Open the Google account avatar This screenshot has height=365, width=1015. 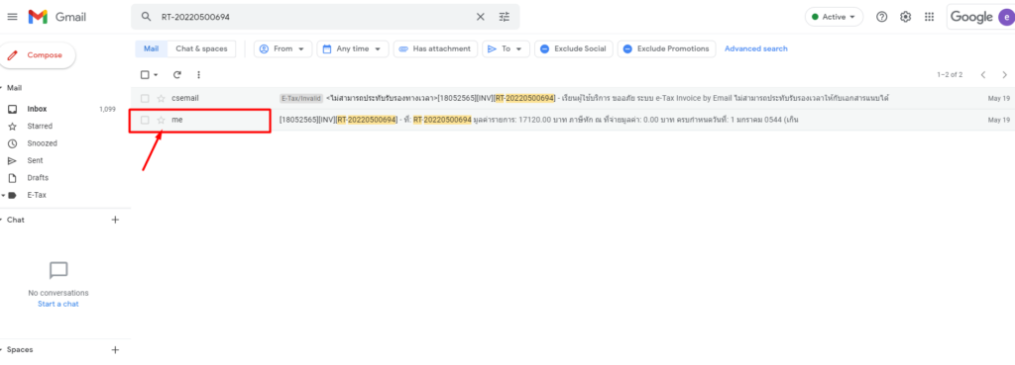click(1005, 18)
